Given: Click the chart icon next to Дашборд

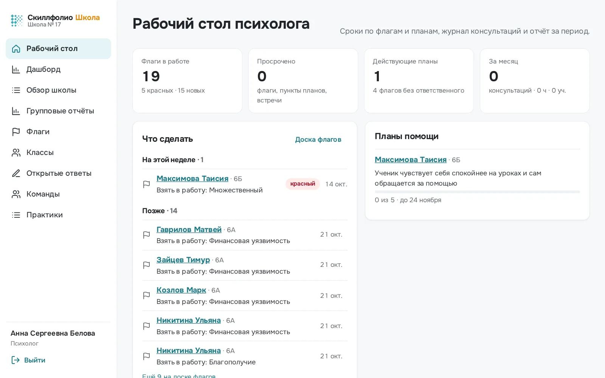Looking at the screenshot, I should pos(16,70).
